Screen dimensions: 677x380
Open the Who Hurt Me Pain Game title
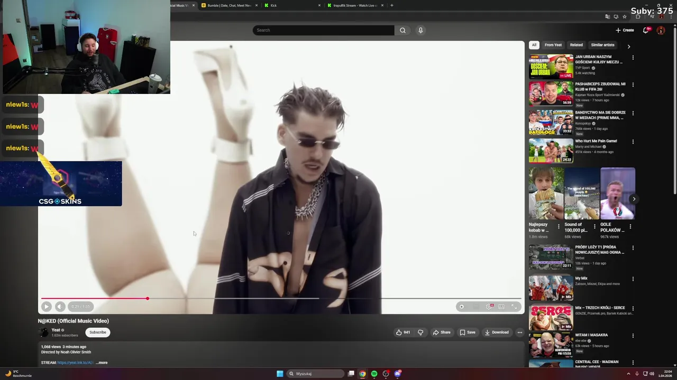596,141
